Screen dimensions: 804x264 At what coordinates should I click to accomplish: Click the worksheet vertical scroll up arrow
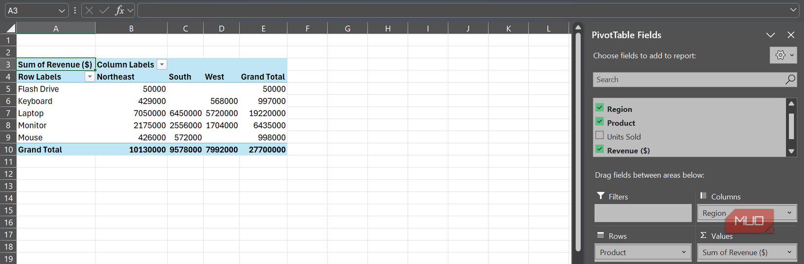tap(578, 27)
